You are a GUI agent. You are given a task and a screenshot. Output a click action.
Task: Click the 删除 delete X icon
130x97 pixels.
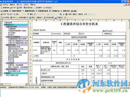pos(28,14)
